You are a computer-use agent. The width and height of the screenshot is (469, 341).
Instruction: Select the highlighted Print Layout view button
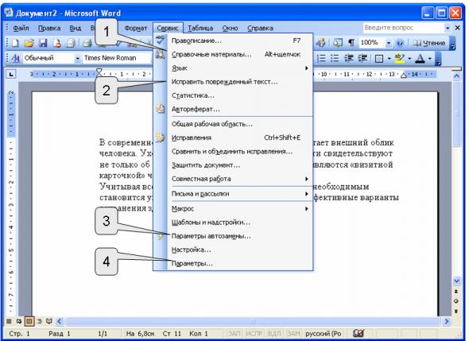click(29, 321)
